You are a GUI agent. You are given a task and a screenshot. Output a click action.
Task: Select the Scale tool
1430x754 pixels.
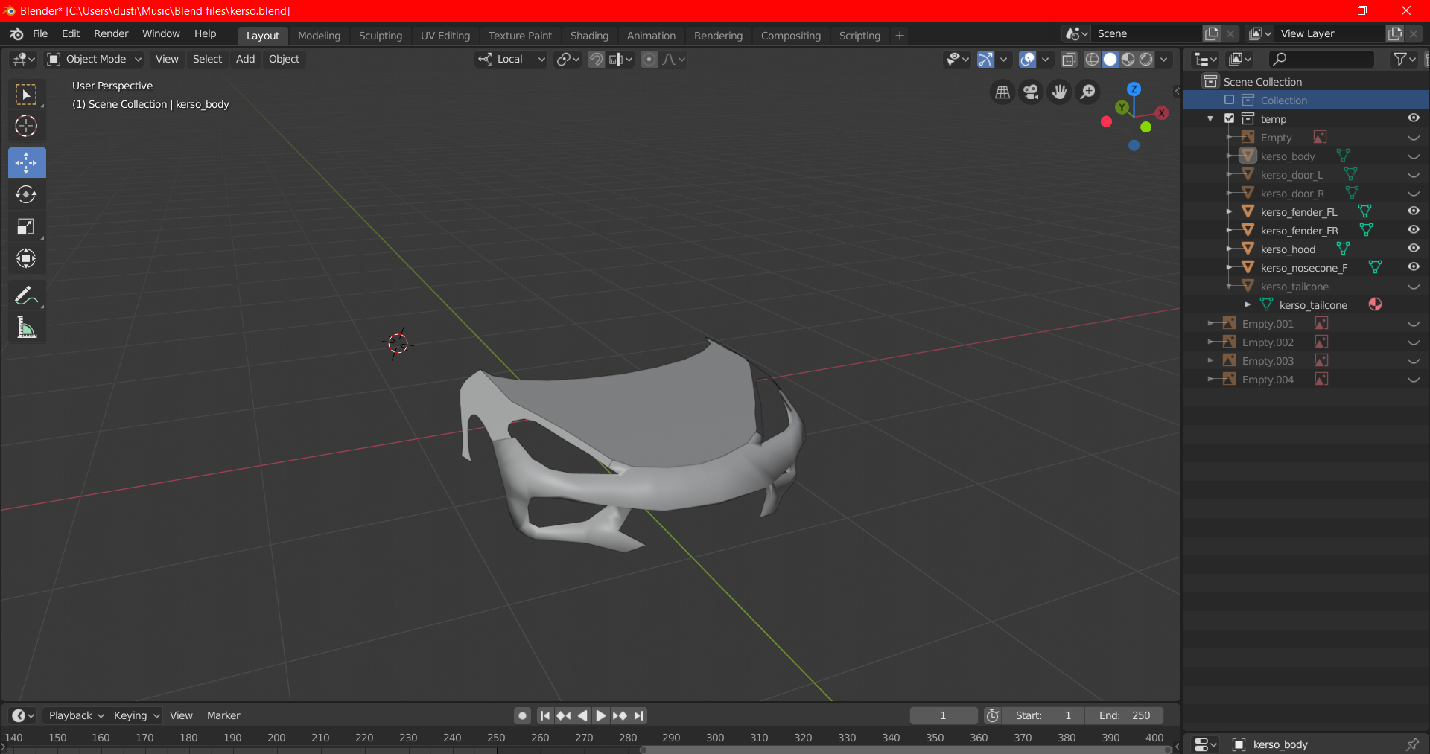point(26,226)
